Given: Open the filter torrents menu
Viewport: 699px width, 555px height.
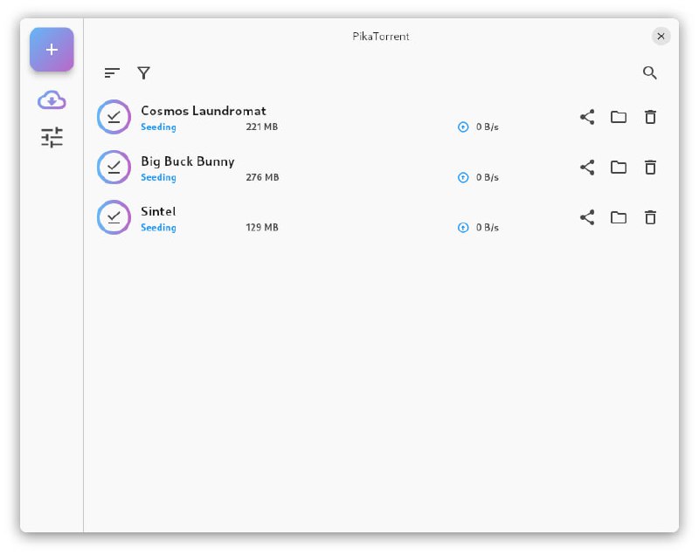Looking at the screenshot, I should click(x=144, y=73).
